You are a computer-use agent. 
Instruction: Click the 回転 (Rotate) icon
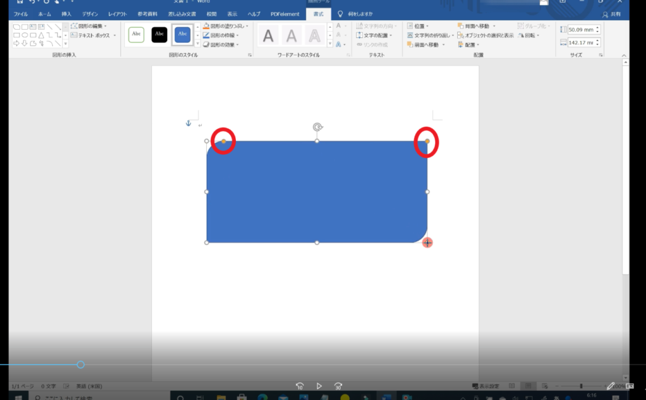[x=521, y=36]
